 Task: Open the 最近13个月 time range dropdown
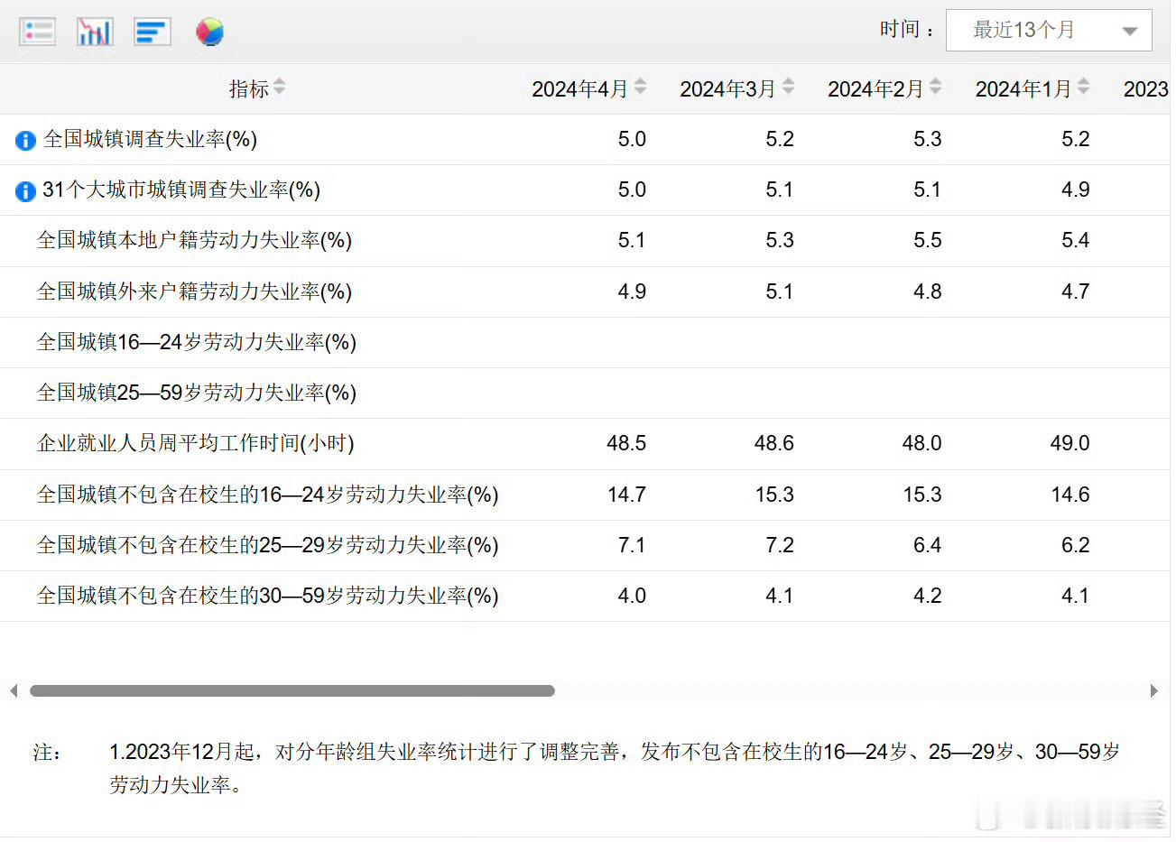[1049, 30]
